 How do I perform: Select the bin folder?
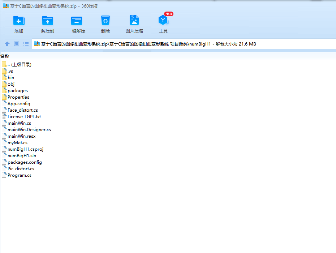point(8,78)
